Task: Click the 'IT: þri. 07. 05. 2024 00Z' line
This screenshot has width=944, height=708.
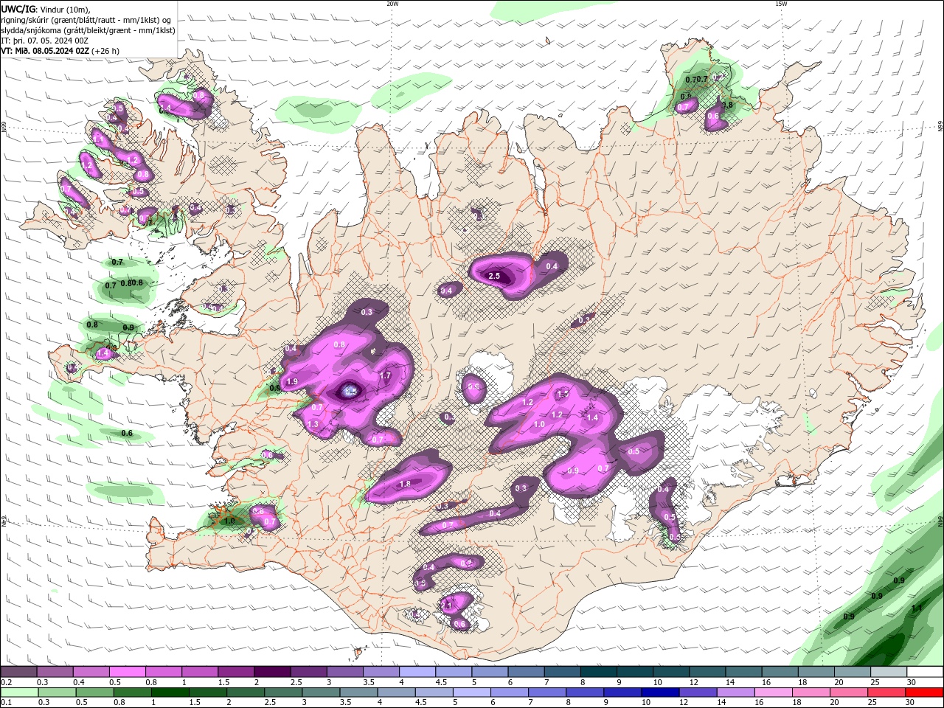Action: (45, 41)
